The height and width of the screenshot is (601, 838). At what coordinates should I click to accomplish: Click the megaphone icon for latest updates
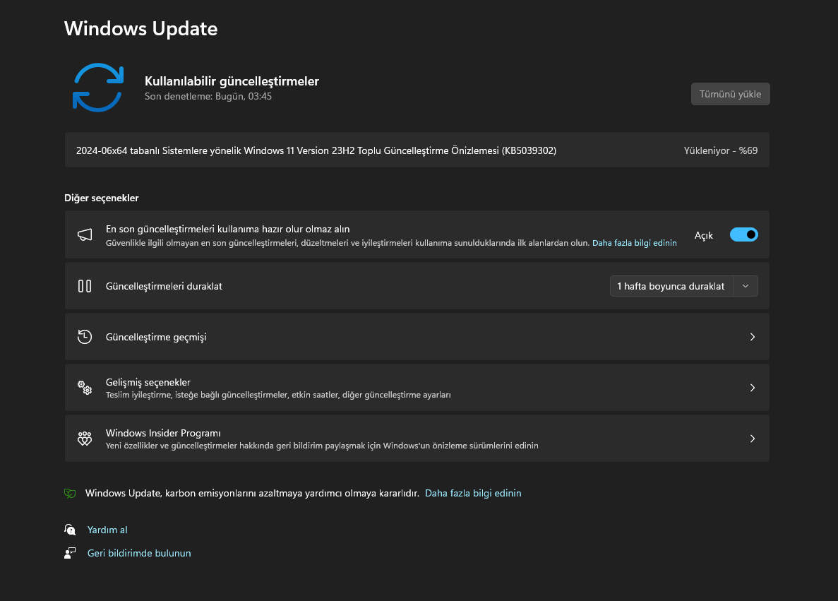(85, 234)
